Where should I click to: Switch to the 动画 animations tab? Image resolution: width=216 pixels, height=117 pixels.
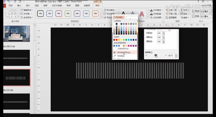(45, 5)
